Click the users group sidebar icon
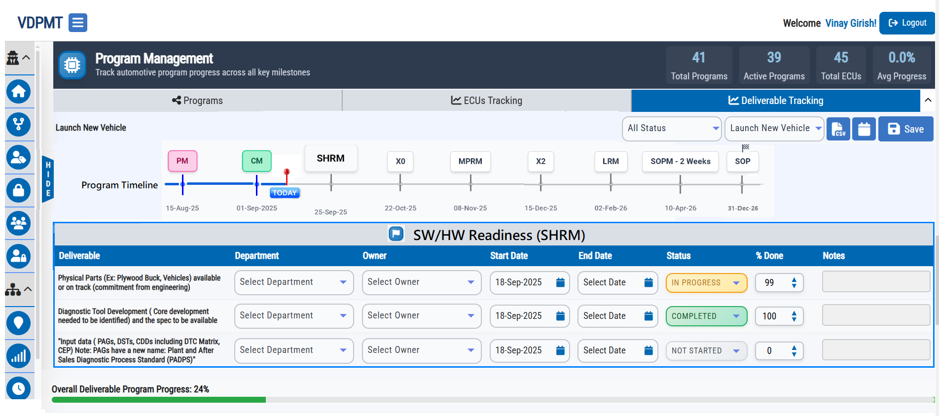This screenshot has width=939, height=416. click(x=19, y=223)
